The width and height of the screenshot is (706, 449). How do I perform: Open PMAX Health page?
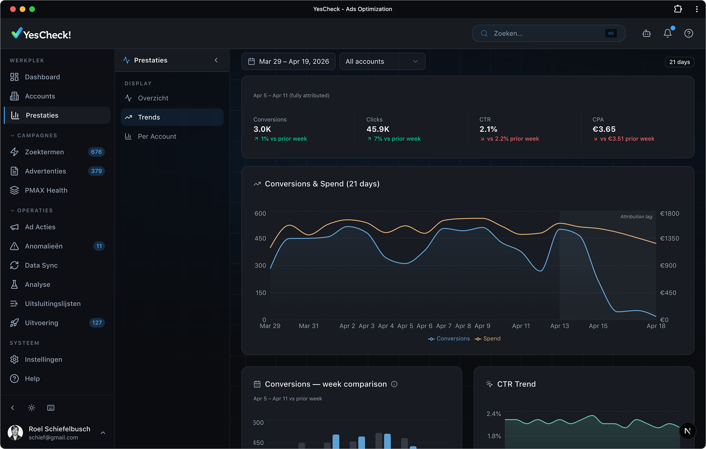[57, 190]
